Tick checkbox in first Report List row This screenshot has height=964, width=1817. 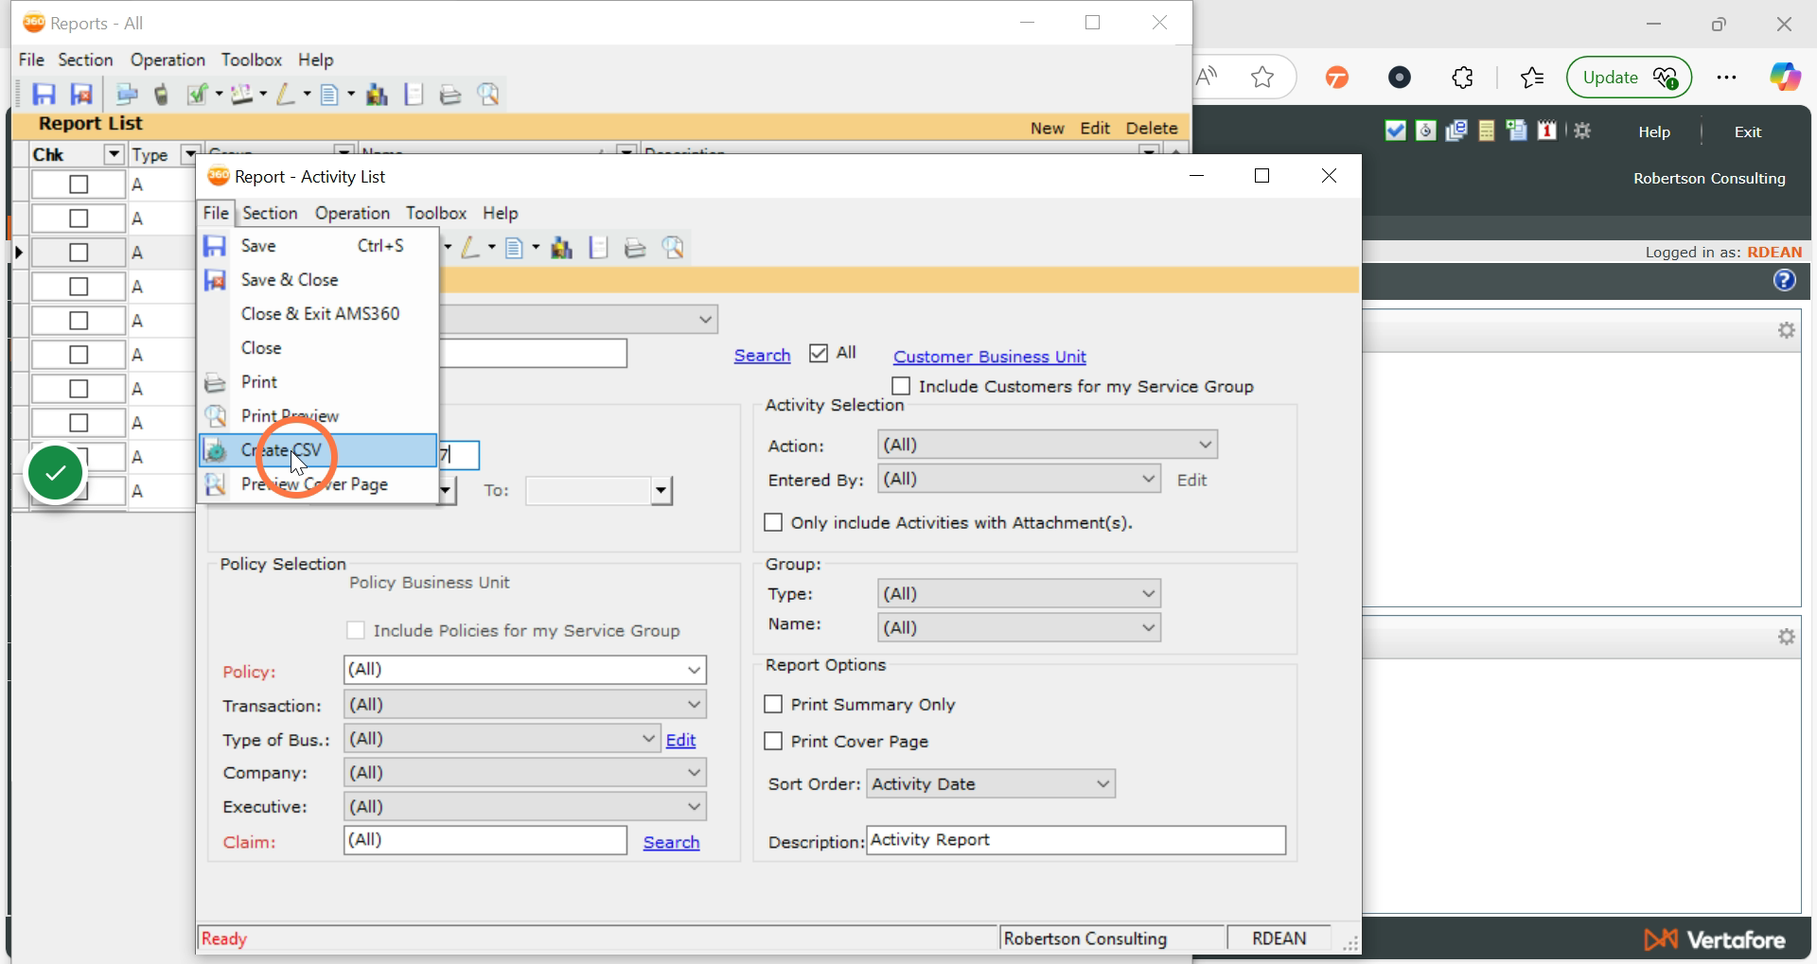79,184
